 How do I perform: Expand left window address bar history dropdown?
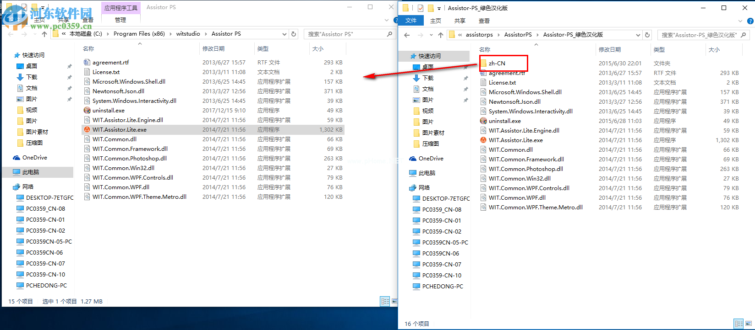click(284, 34)
